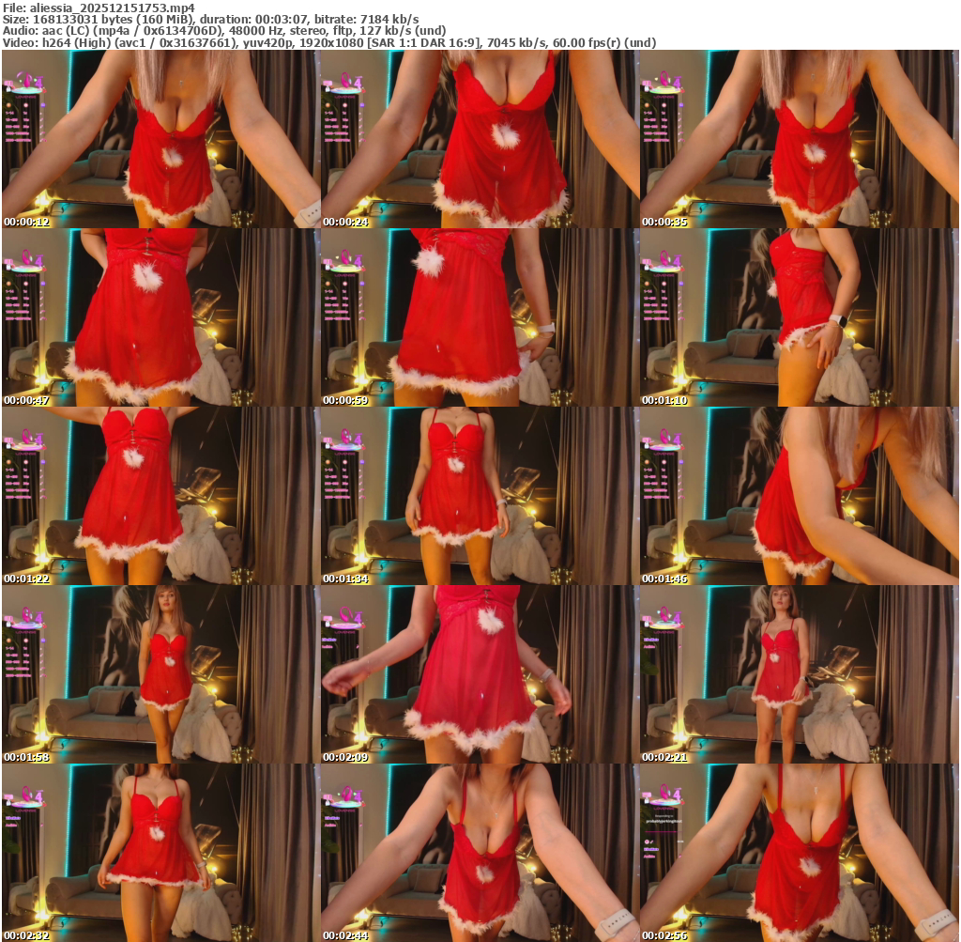
Task: Click the thumbnail stamped 00:00:35
Action: pos(799,139)
